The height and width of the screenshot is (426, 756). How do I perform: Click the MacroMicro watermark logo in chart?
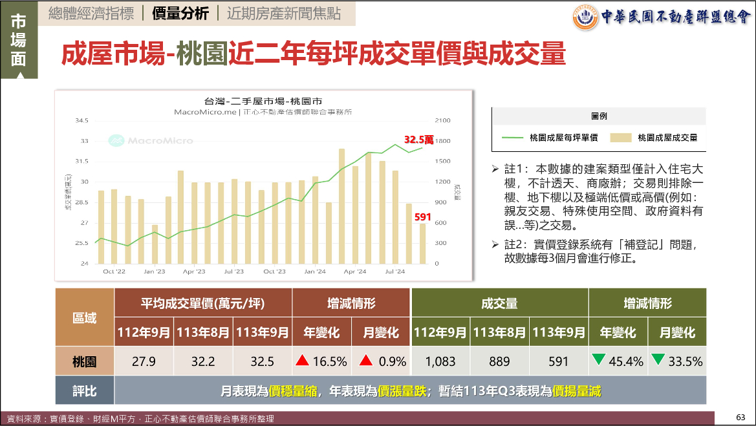117,140
